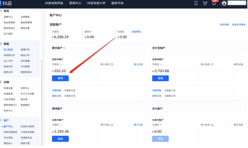The image size is (248, 148).
Task: Open 营销中心 in top navigation
Action: pos(75,3)
